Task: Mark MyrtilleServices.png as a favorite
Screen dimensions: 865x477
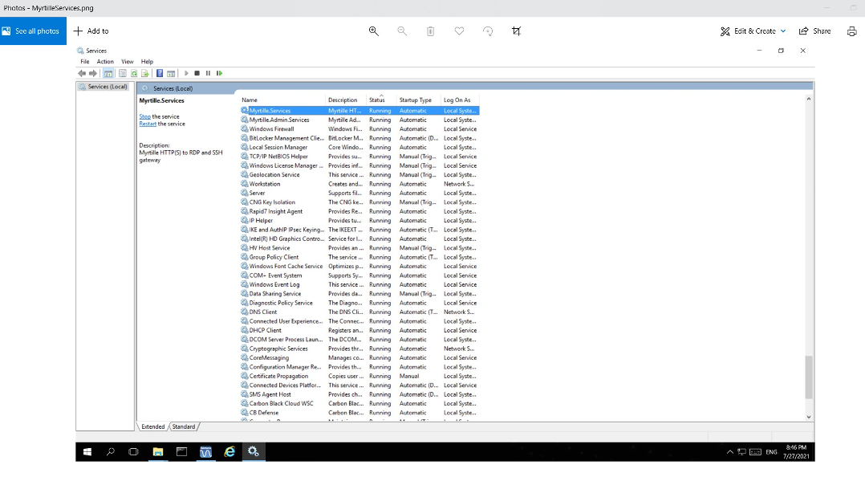Action: [458, 31]
